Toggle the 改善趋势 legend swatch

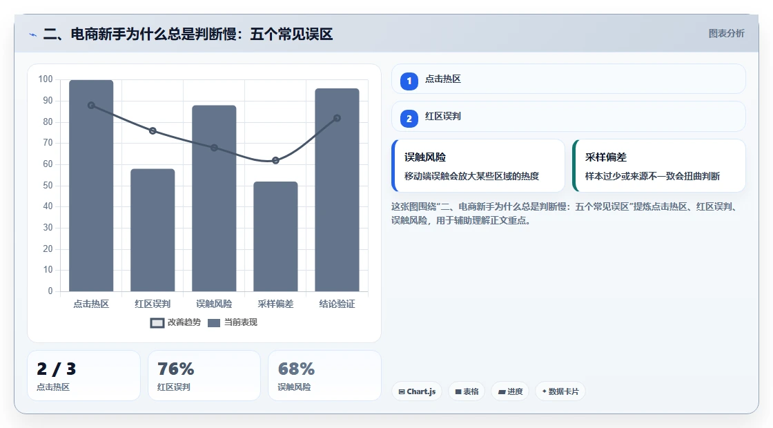pos(157,323)
